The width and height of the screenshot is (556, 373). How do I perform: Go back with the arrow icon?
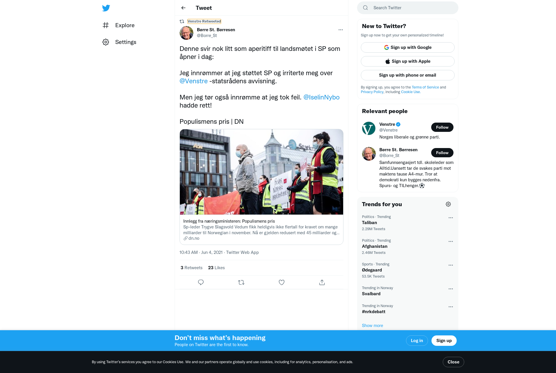[183, 8]
